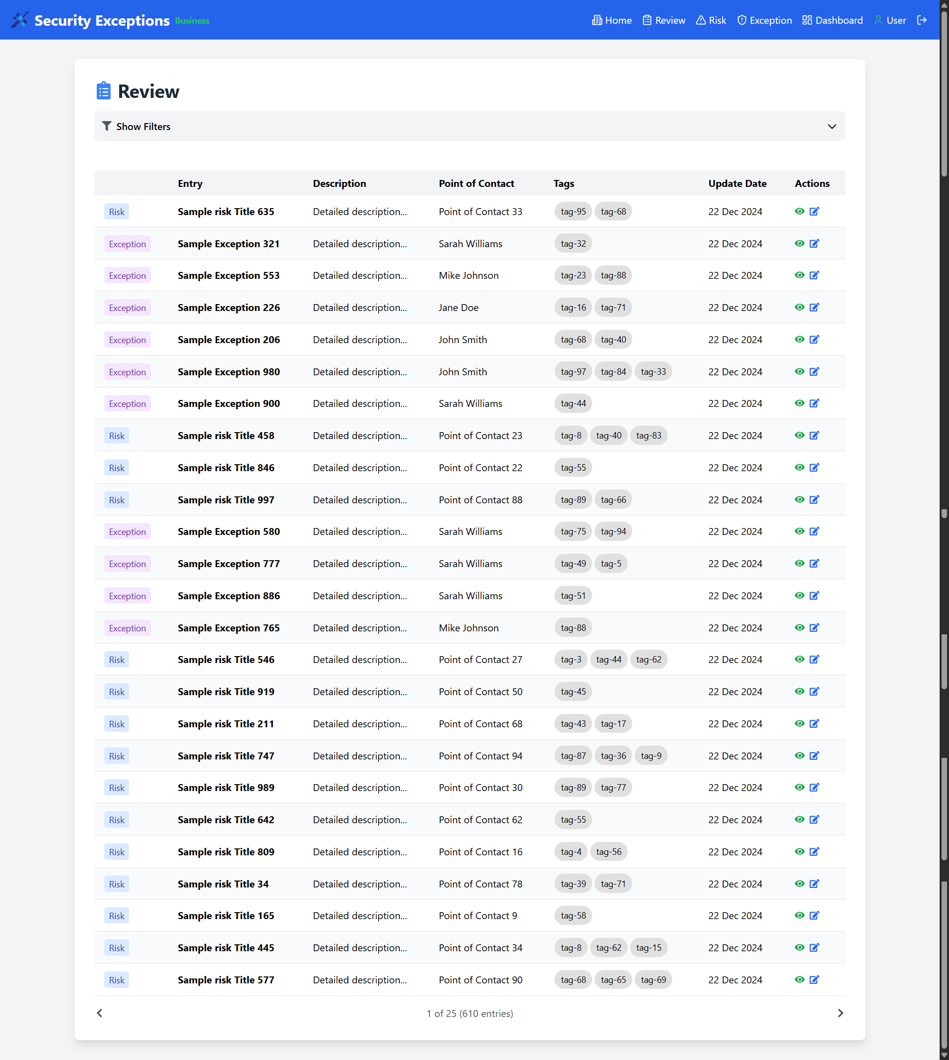Click edit icon for Sample risk Title 577
The image size is (949, 1060).
[x=814, y=979]
